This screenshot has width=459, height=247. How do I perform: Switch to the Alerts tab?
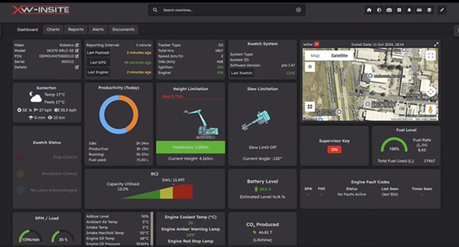[98, 29]
